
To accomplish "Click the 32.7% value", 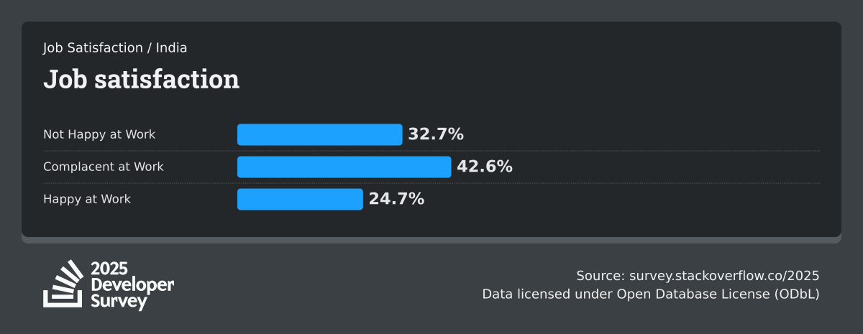I will click(436, 134).
